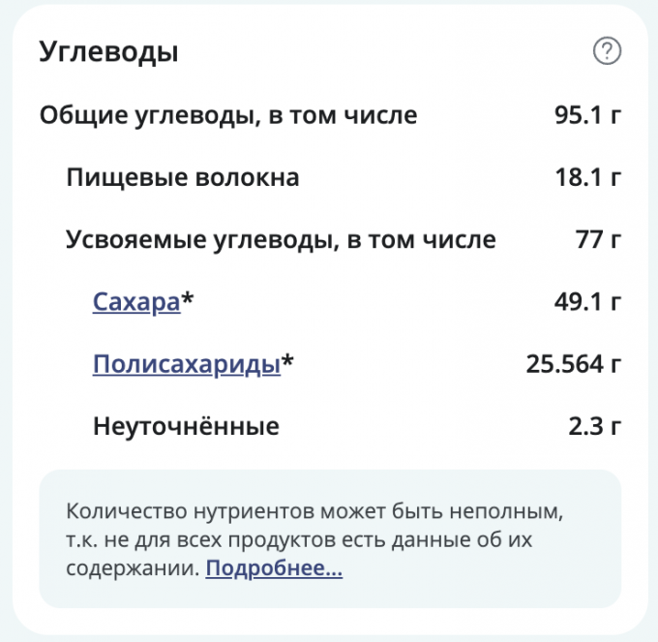Click the 95.1 г total carbs value

pos(587,116)
